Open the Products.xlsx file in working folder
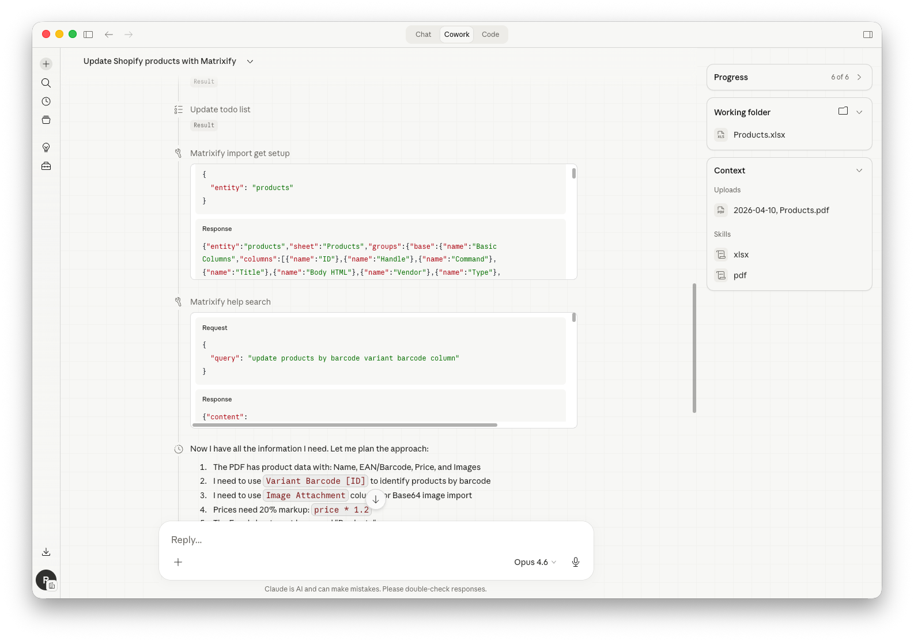Screen dimensions: 914x641 (x=759, y=135)
